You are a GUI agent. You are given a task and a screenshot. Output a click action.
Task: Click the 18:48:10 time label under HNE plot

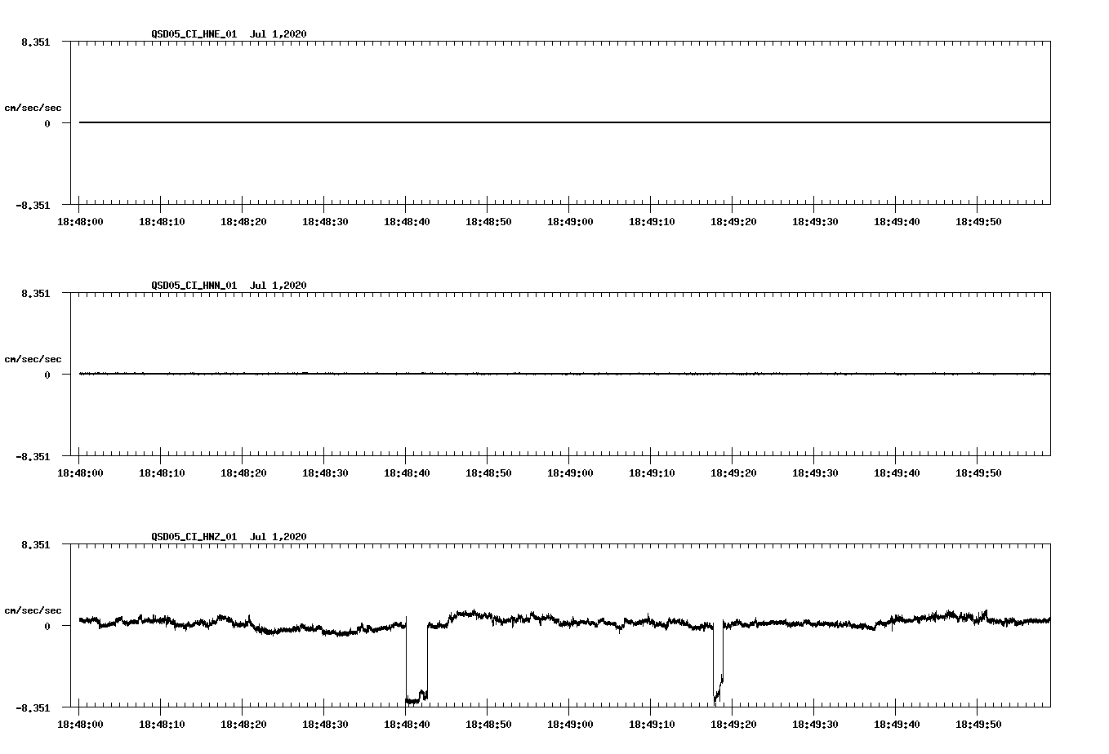(162, 222)
